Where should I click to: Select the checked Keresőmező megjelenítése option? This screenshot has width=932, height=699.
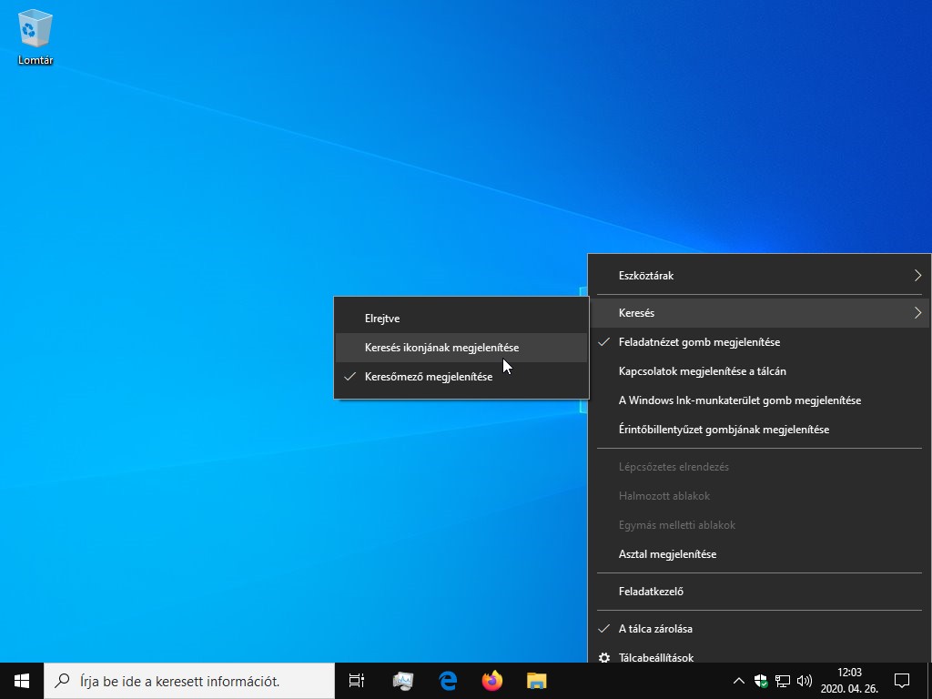coord(428,377)
